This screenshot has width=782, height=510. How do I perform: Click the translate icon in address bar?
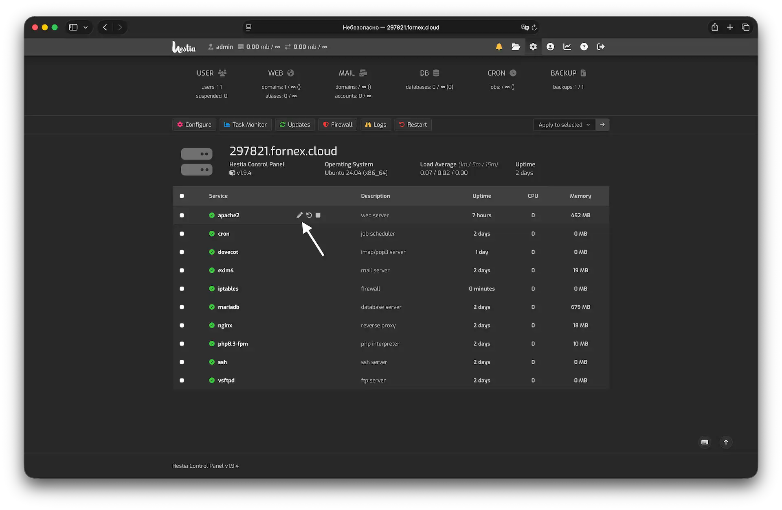tap(525, 27)
